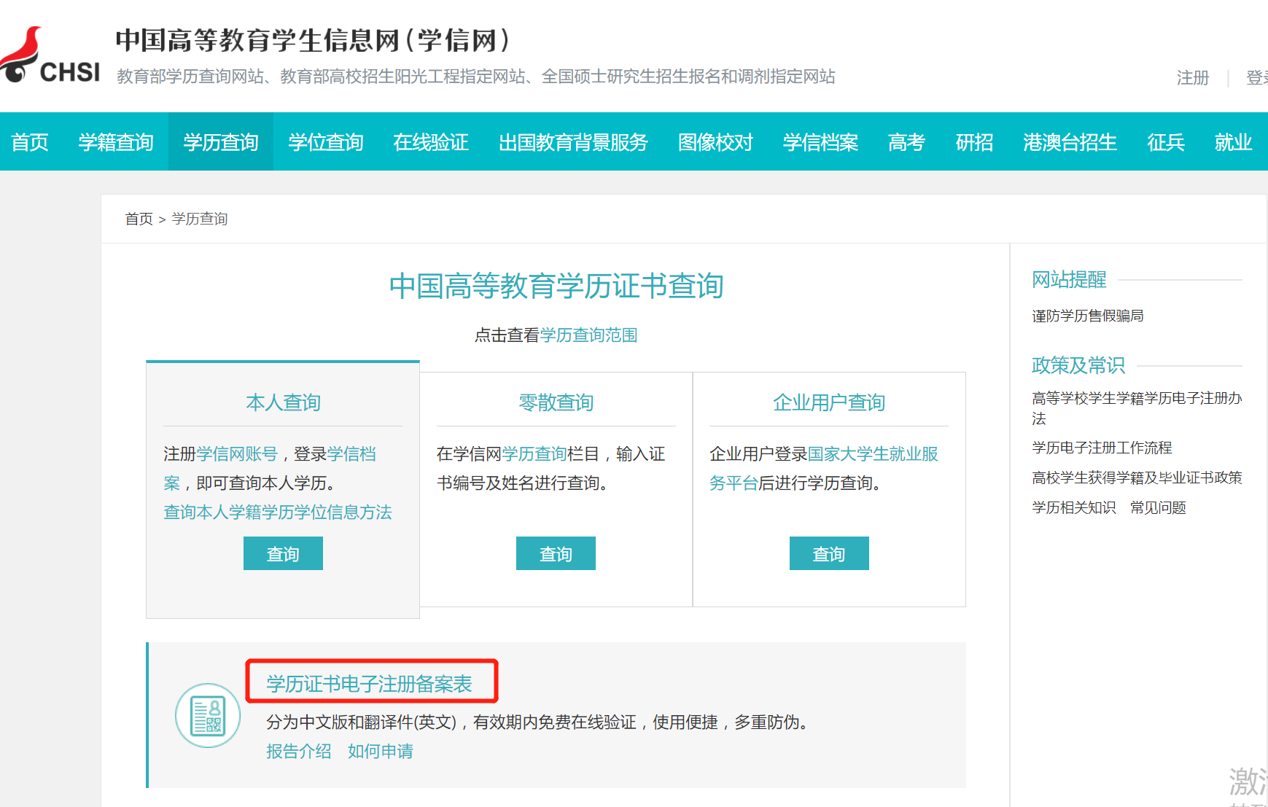Open 出国教育背景服务 menu item

[573, 142]
